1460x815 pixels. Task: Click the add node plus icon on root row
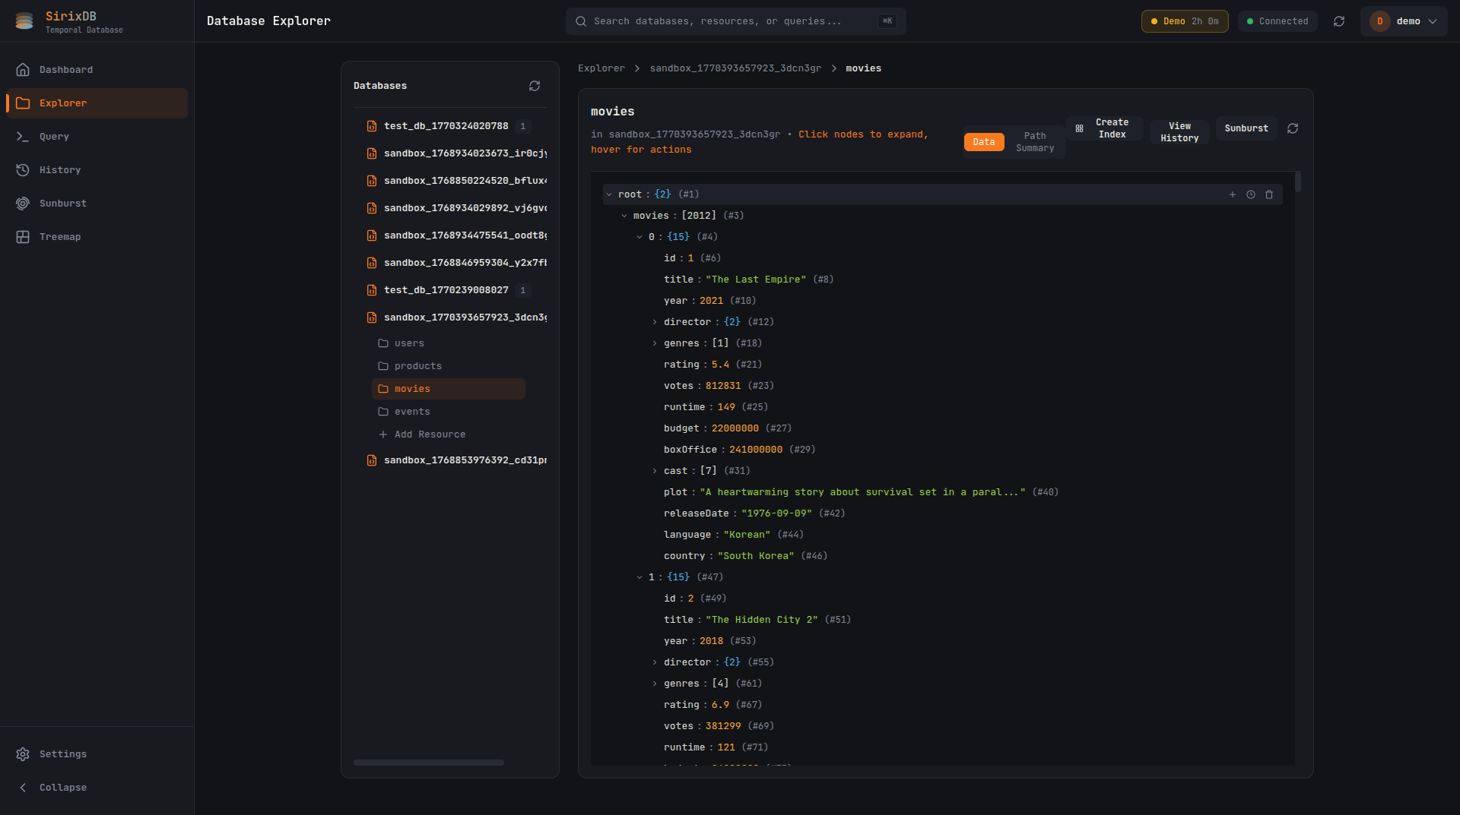pos(1233,194)
